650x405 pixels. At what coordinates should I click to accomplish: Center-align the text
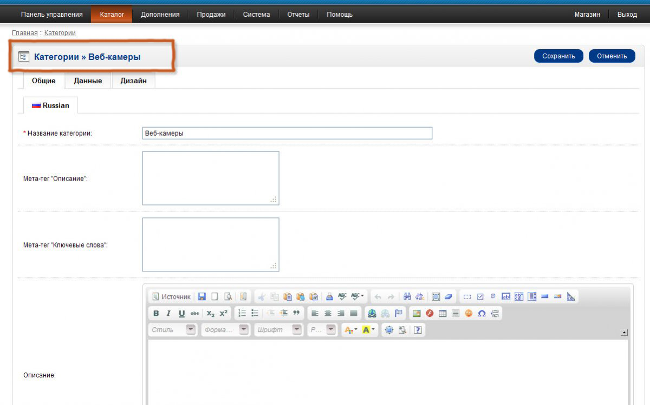[328, 313]
